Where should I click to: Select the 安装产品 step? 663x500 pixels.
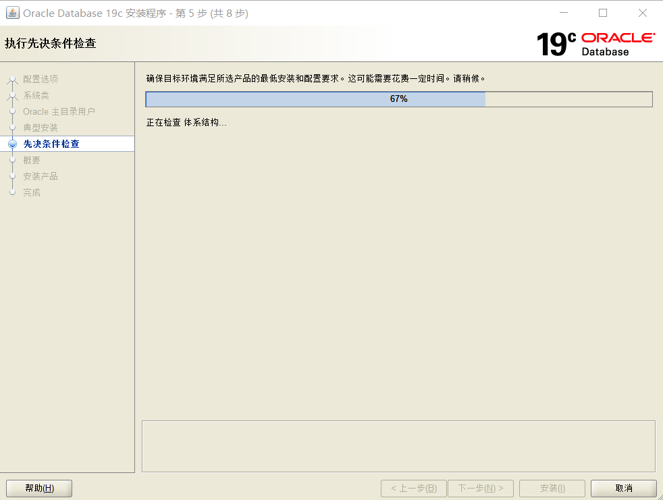click(40, 176)
